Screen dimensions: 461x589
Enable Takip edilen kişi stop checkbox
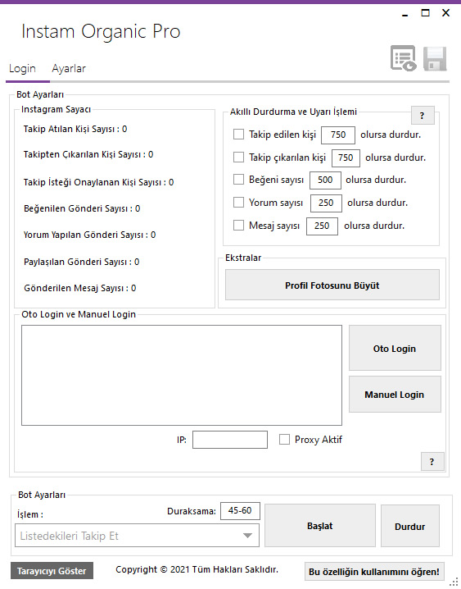coord(238,134)
